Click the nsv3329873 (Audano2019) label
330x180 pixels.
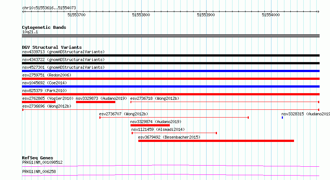(x=101, y=98)
